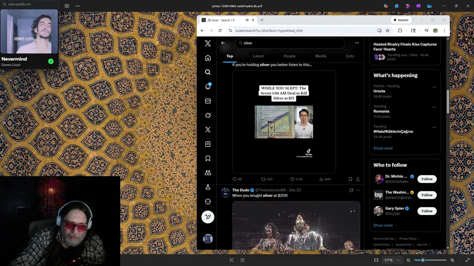The height and width of the screenshot is (266, 474).
Task: Play the While You Slept video
Action: 284,122
